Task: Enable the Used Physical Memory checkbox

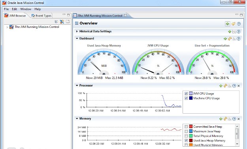Action: point(186,145)
